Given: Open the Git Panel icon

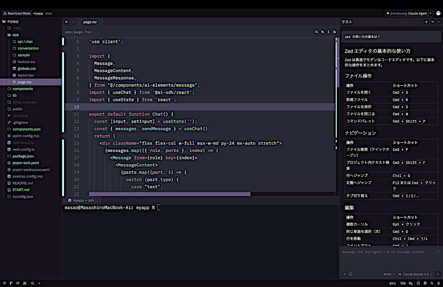Looking at the screenshot, I should pyautogui.click(x=11, y=283).
